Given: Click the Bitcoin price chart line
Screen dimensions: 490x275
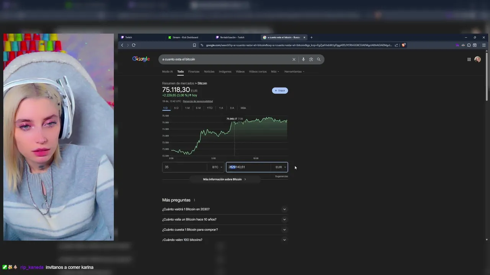Looking at the screenshot, I should pos(229,137).
